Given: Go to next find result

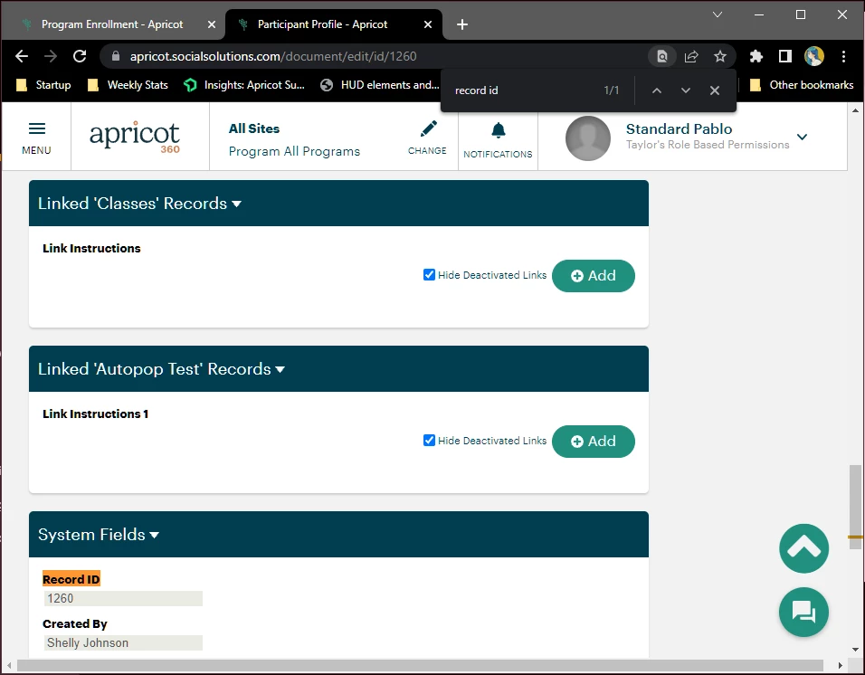Looking at the screenshot, I should [x=686, y=90].
